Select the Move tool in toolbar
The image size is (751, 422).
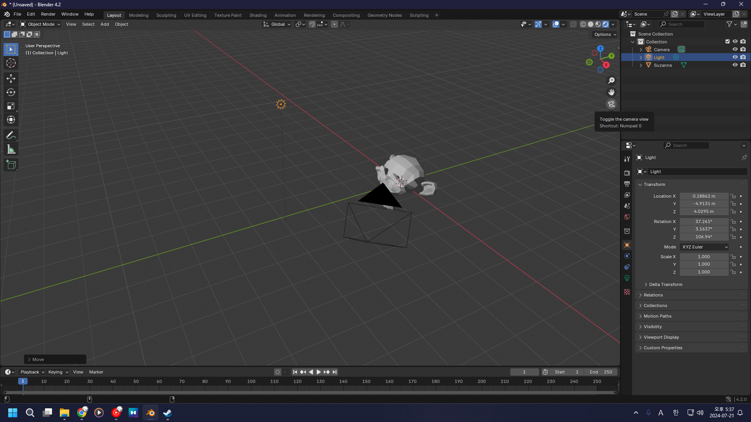(x=11, y=79)
